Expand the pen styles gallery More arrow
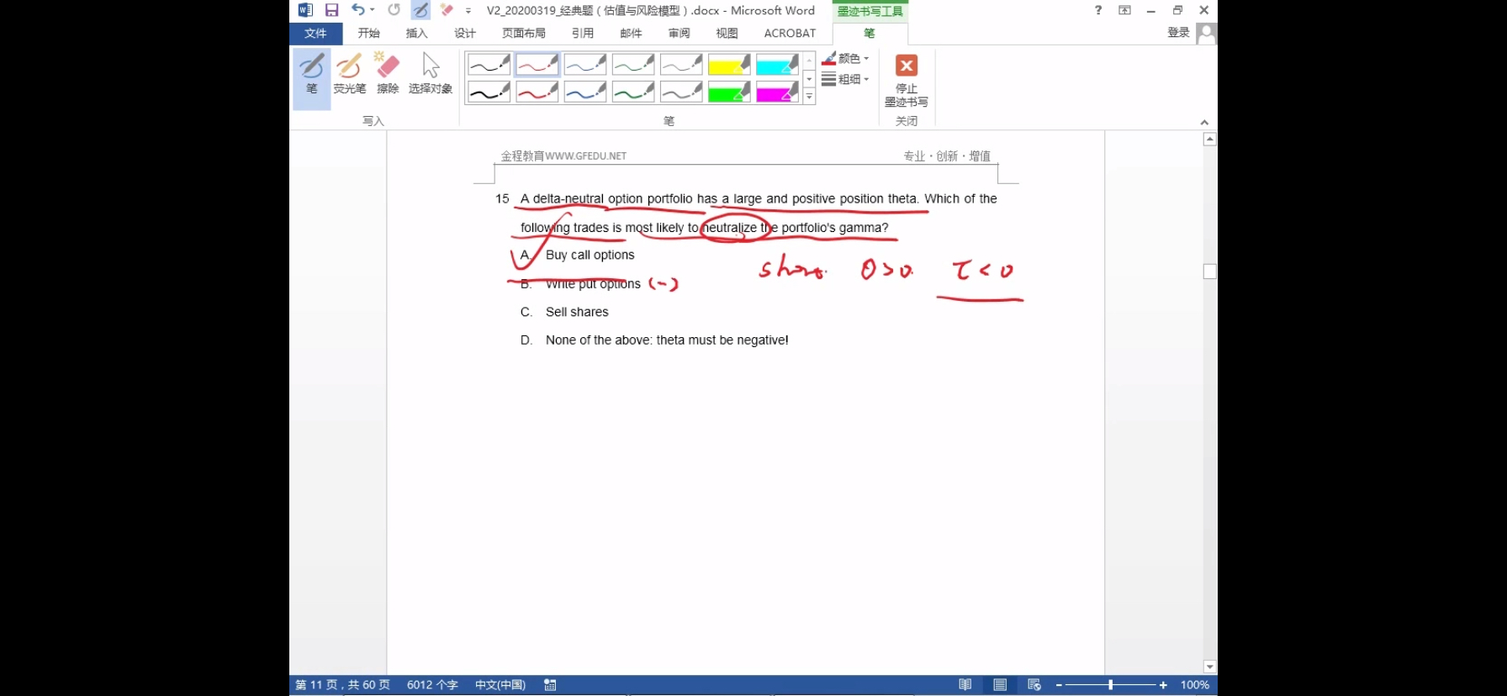1507x696 pixels. point(809,98)
